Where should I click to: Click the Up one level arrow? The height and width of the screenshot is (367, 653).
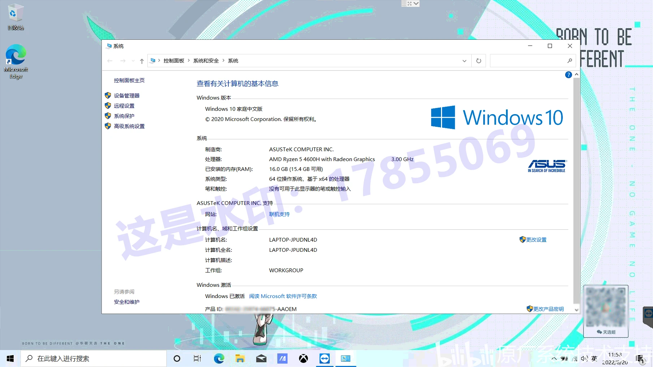142,61
